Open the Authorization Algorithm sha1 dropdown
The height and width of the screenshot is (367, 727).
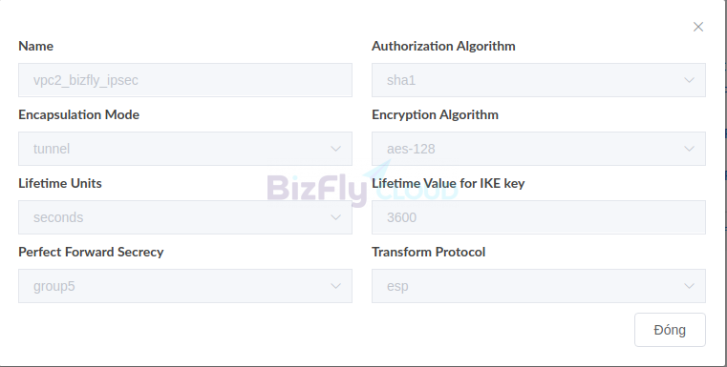tap(539, 80)
